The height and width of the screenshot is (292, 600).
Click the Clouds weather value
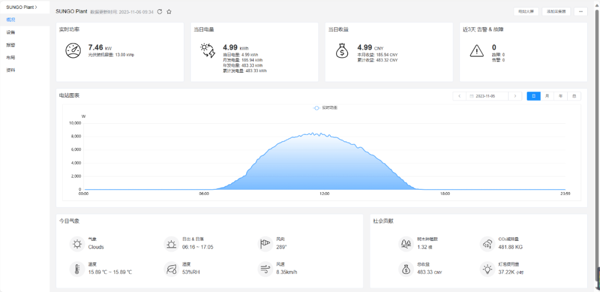click(x=96, y=247)
